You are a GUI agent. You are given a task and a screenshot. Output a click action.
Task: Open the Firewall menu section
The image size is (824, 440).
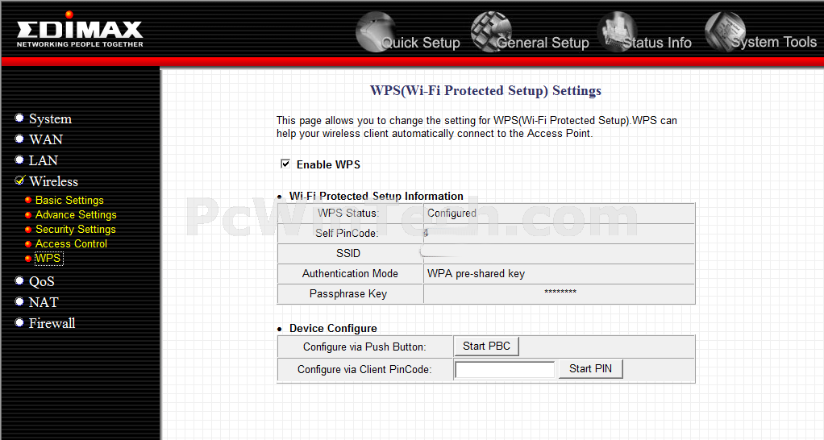pos(52,323)
